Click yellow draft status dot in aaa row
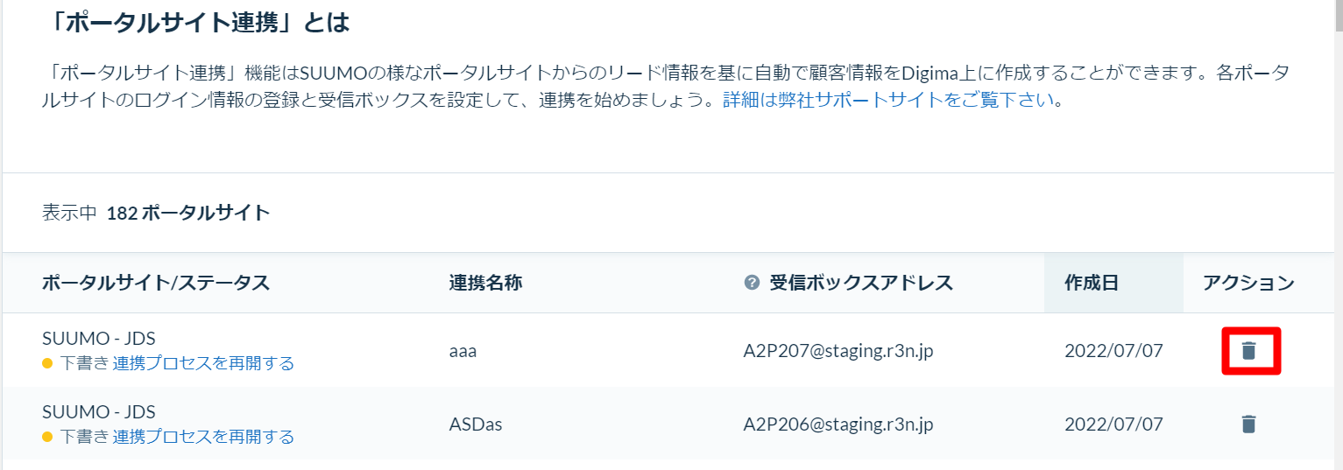 coord(47,363)
